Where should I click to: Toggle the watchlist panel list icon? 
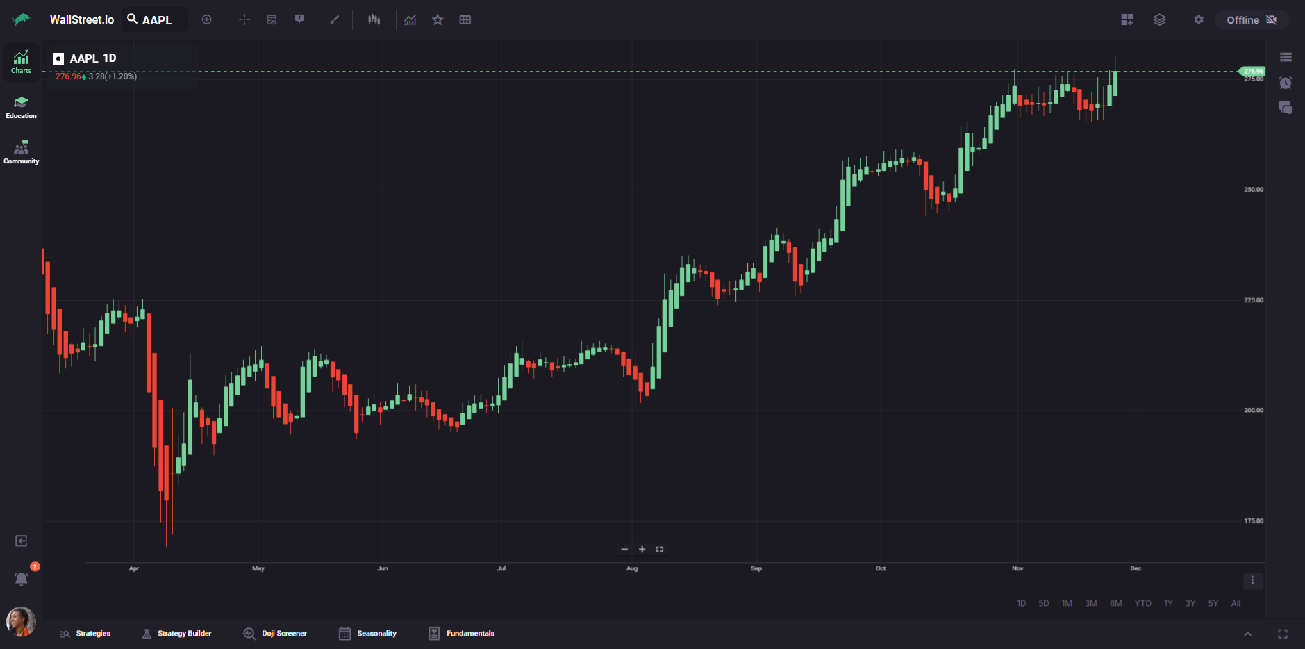[x=1286, y=57]
